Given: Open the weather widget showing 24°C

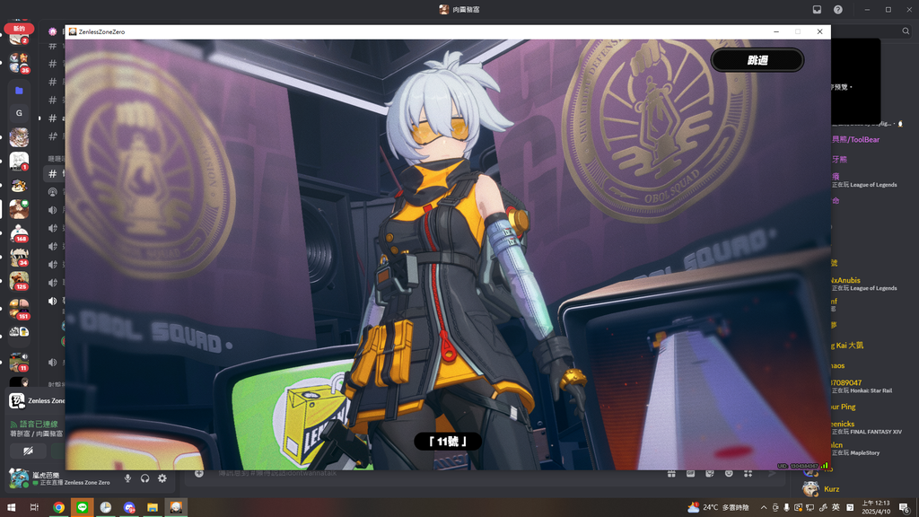Looking at the screenshot, I should [x=718, y=507].
